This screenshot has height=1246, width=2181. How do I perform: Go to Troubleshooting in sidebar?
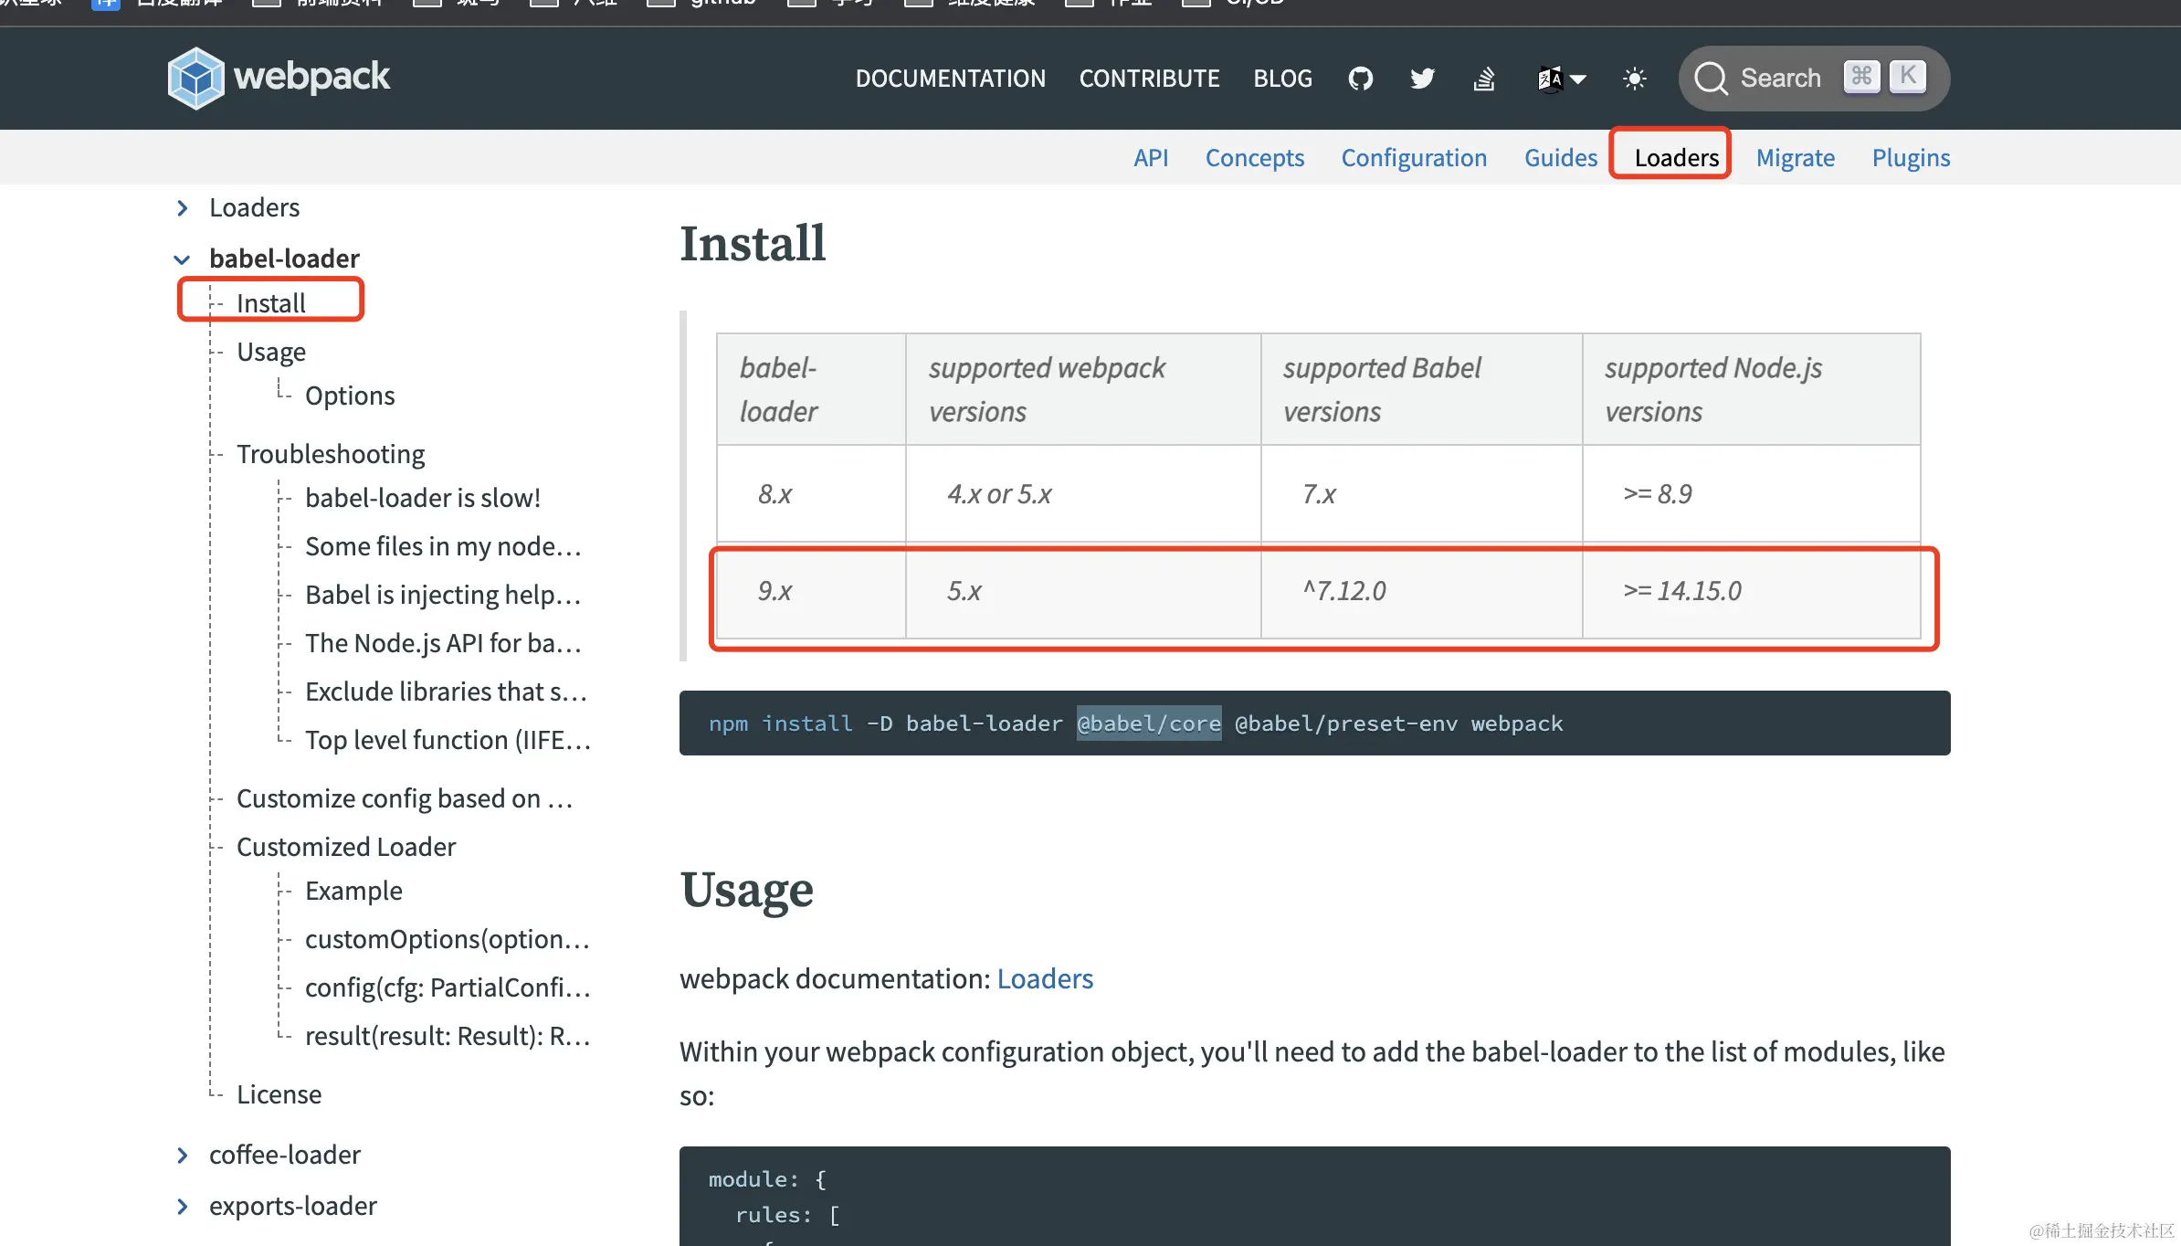point(331,454)
